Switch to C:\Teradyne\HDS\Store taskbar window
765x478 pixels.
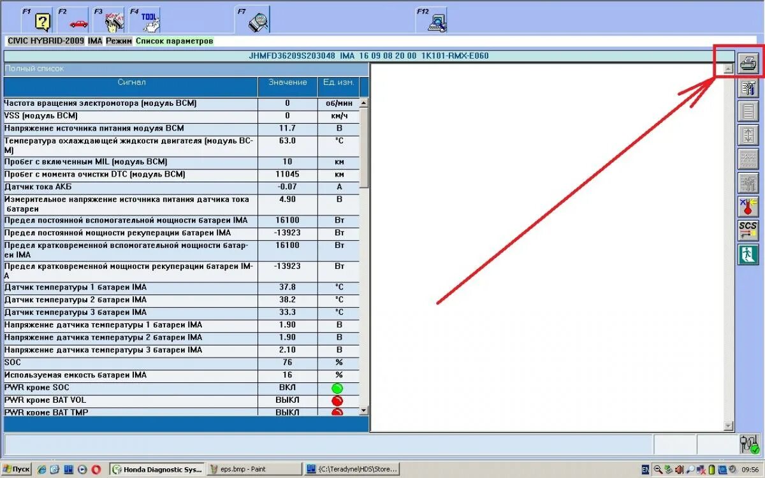point(352,470)
